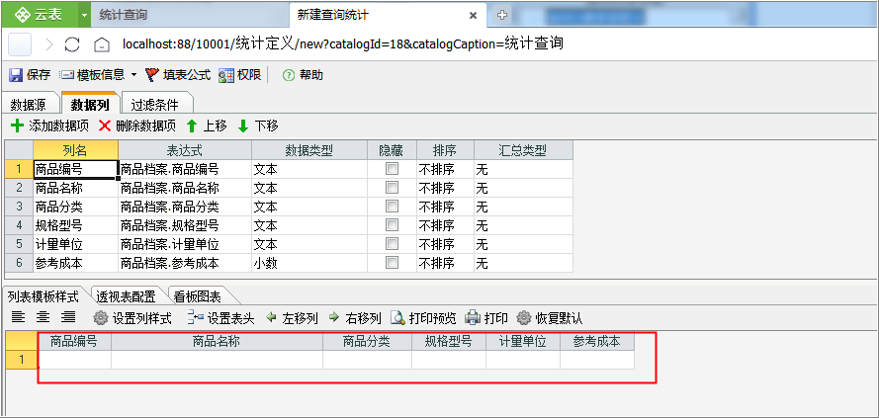Open 排序 cell for 商品分类 row
Image resolution: width=879 pixels, height=418 pixels.
(x=445, y=207)
